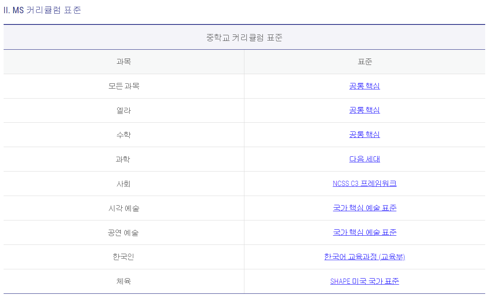This screenshot has height=299, width=488.
Task: Click the 중학교 커리큘럼 표준 table title
Action: click(244, 38)
